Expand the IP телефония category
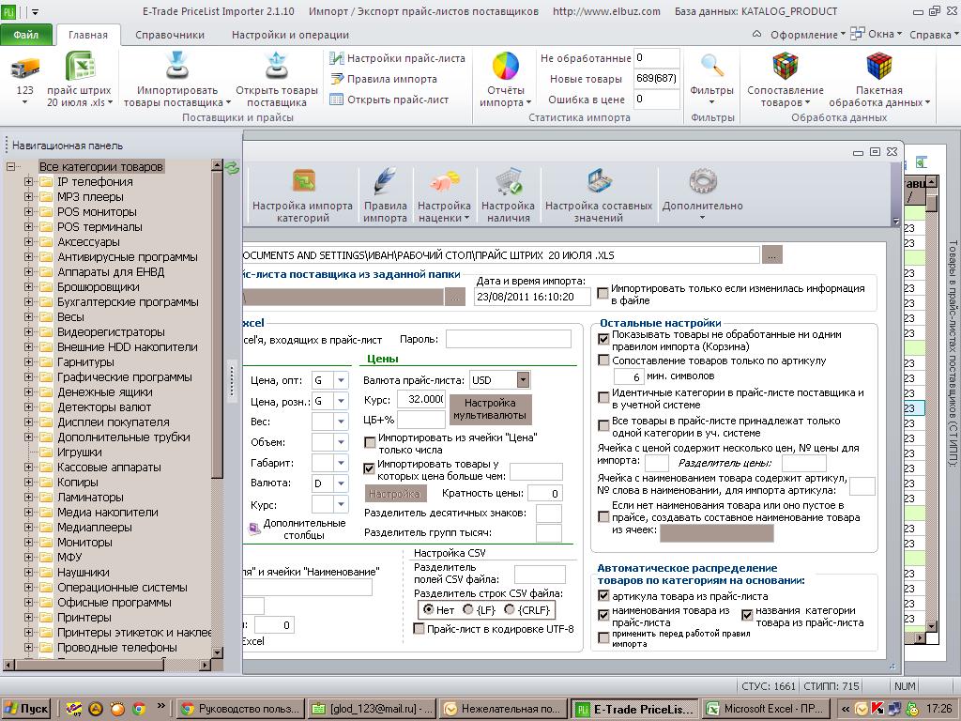Viewport: 961px width, 721px height. pos(28,181)
